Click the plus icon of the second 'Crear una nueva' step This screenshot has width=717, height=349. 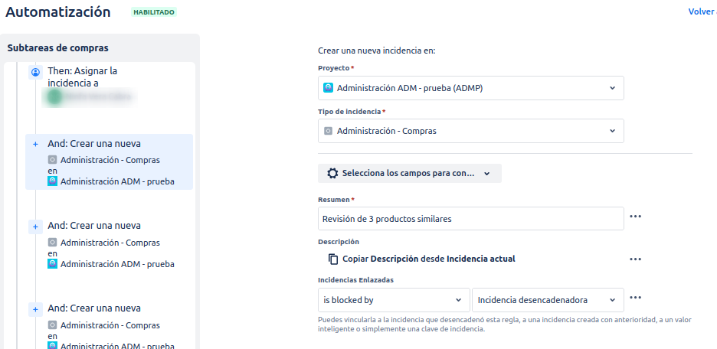tap(35, 227)
